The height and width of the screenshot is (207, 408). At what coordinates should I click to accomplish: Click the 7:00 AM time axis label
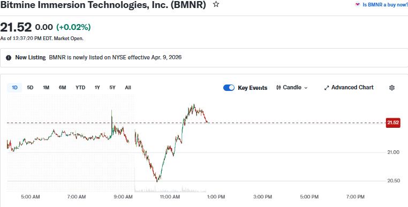(x=77, y=197)
